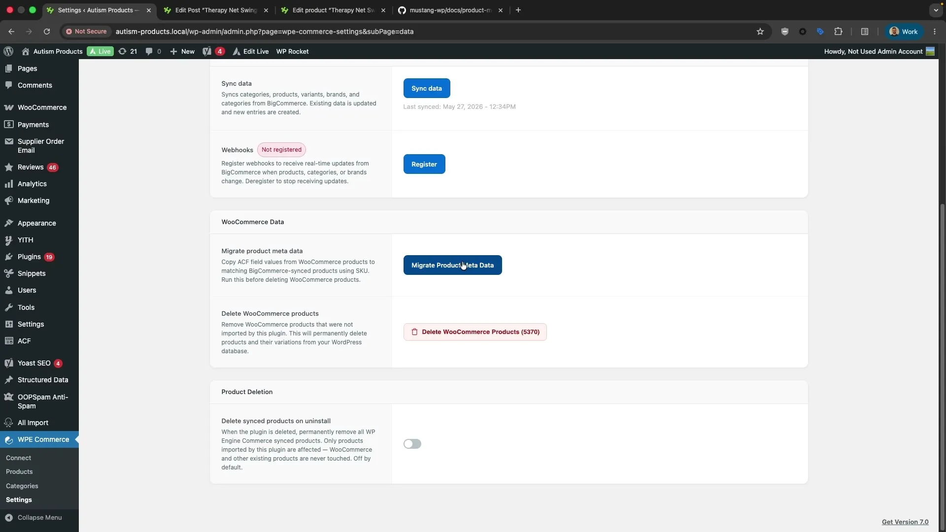Go to Products submenu under WPE Commerce
Screen dimensions: 946x532
click(x=19, y=471)
